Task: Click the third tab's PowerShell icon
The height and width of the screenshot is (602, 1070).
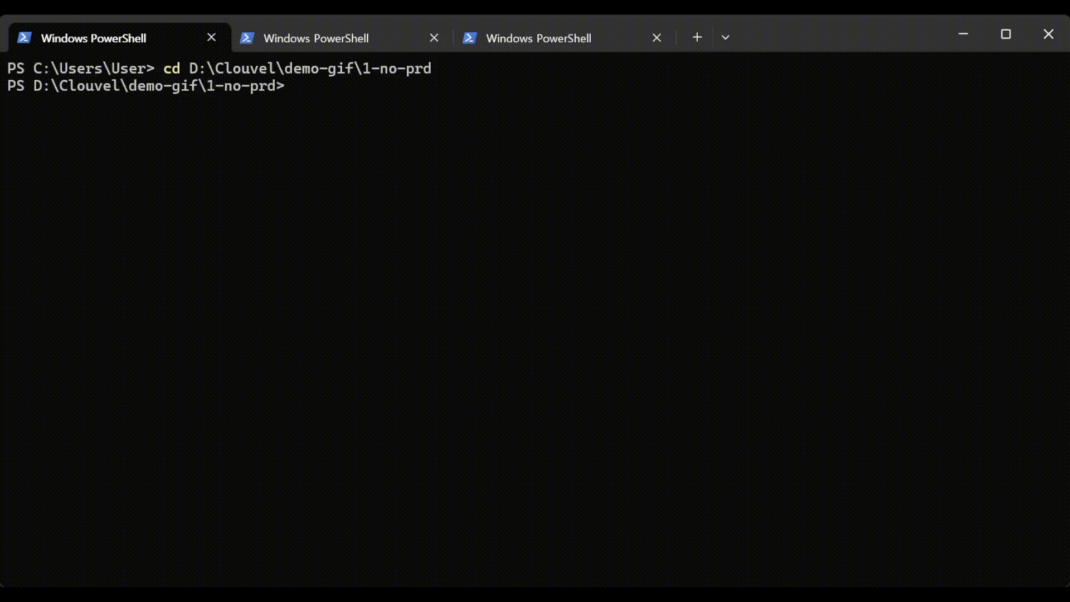Action: pyautogui.click(x=469, y=38)
